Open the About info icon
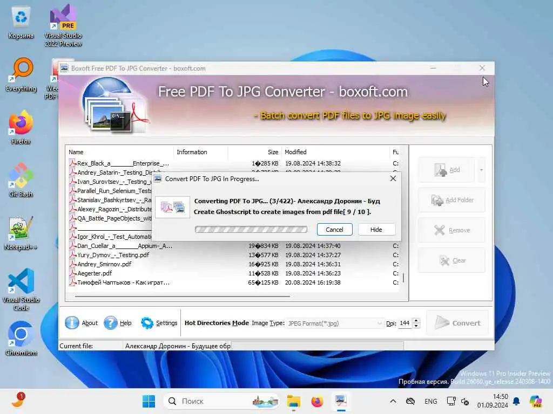553x414 pixels. 72,323
